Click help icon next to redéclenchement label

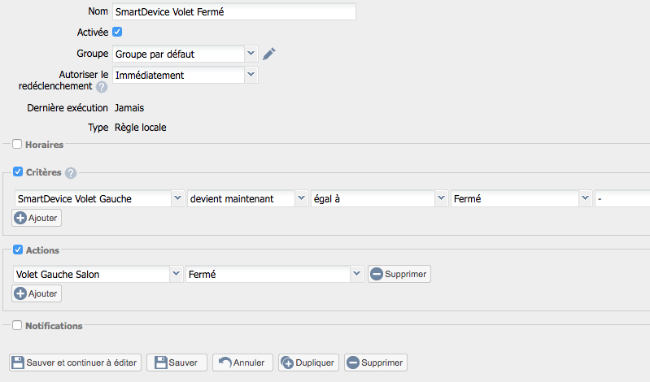(x=102, y=87)
